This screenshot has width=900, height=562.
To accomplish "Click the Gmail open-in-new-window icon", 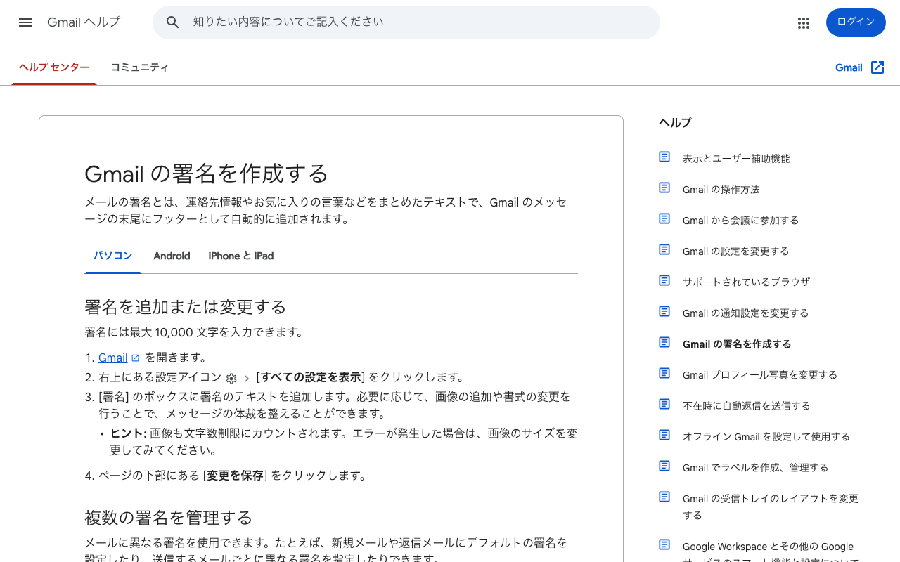I will click(877, 67).
